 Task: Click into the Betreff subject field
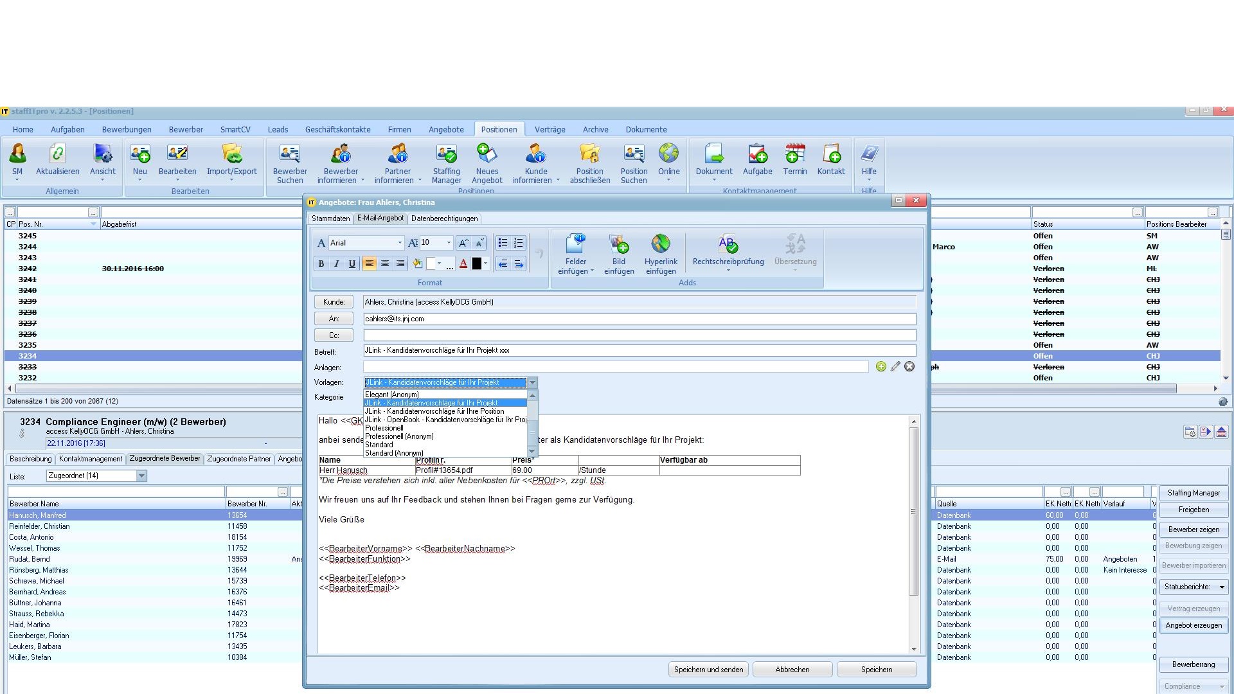point(639,350)
